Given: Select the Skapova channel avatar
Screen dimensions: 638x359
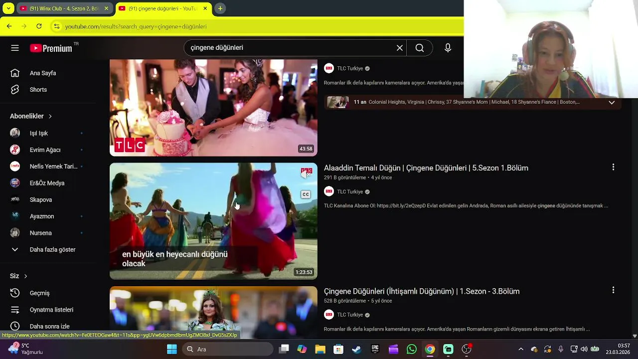Looking at the screenshot, I should point(15,199).
